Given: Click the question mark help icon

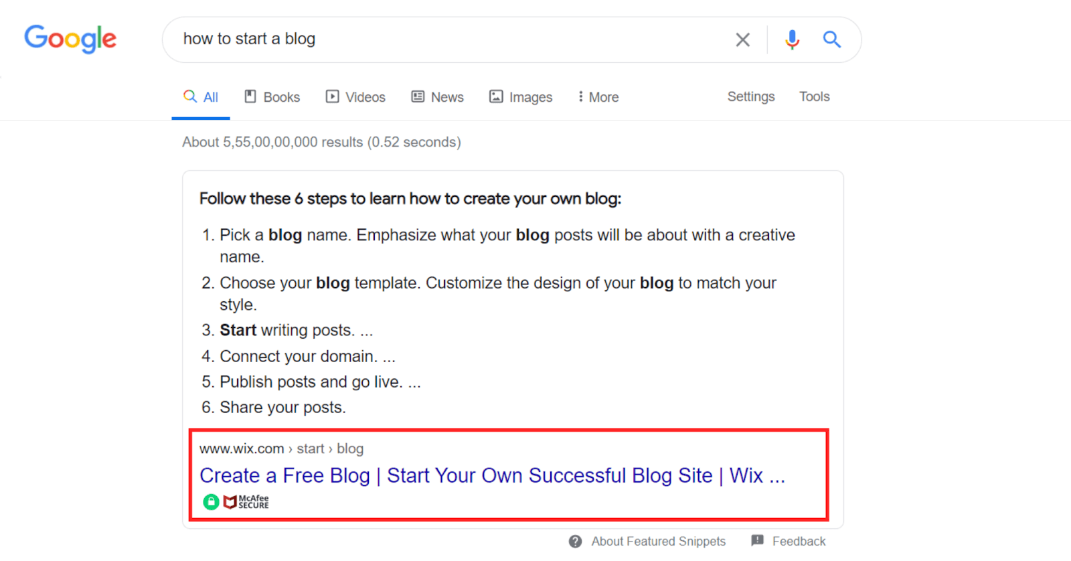Looking at the screenshot, I should [575, 541].
